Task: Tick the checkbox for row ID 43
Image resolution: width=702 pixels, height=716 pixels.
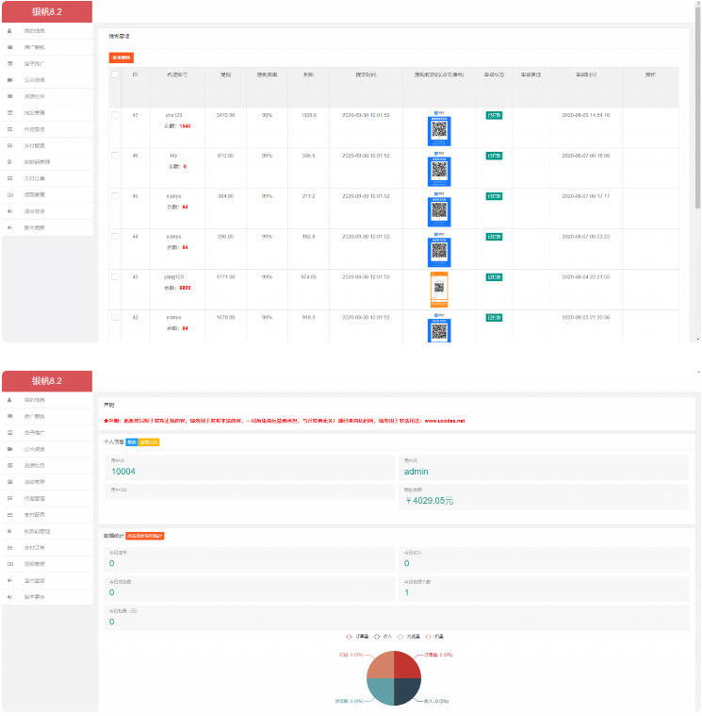Action: click(115, 276)
